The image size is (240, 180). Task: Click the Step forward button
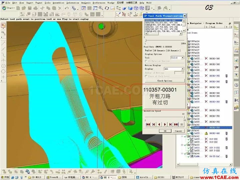171,124
